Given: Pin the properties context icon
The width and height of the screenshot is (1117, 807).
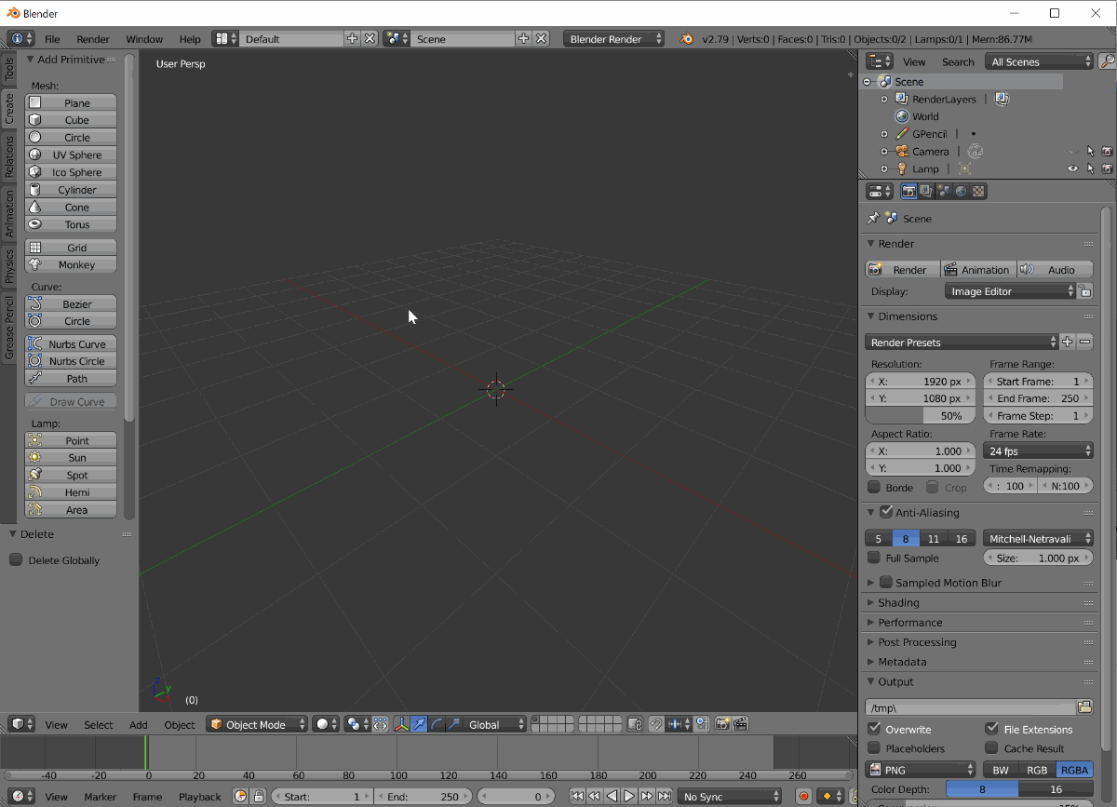Looking at the screenshot, I should 873,218.
